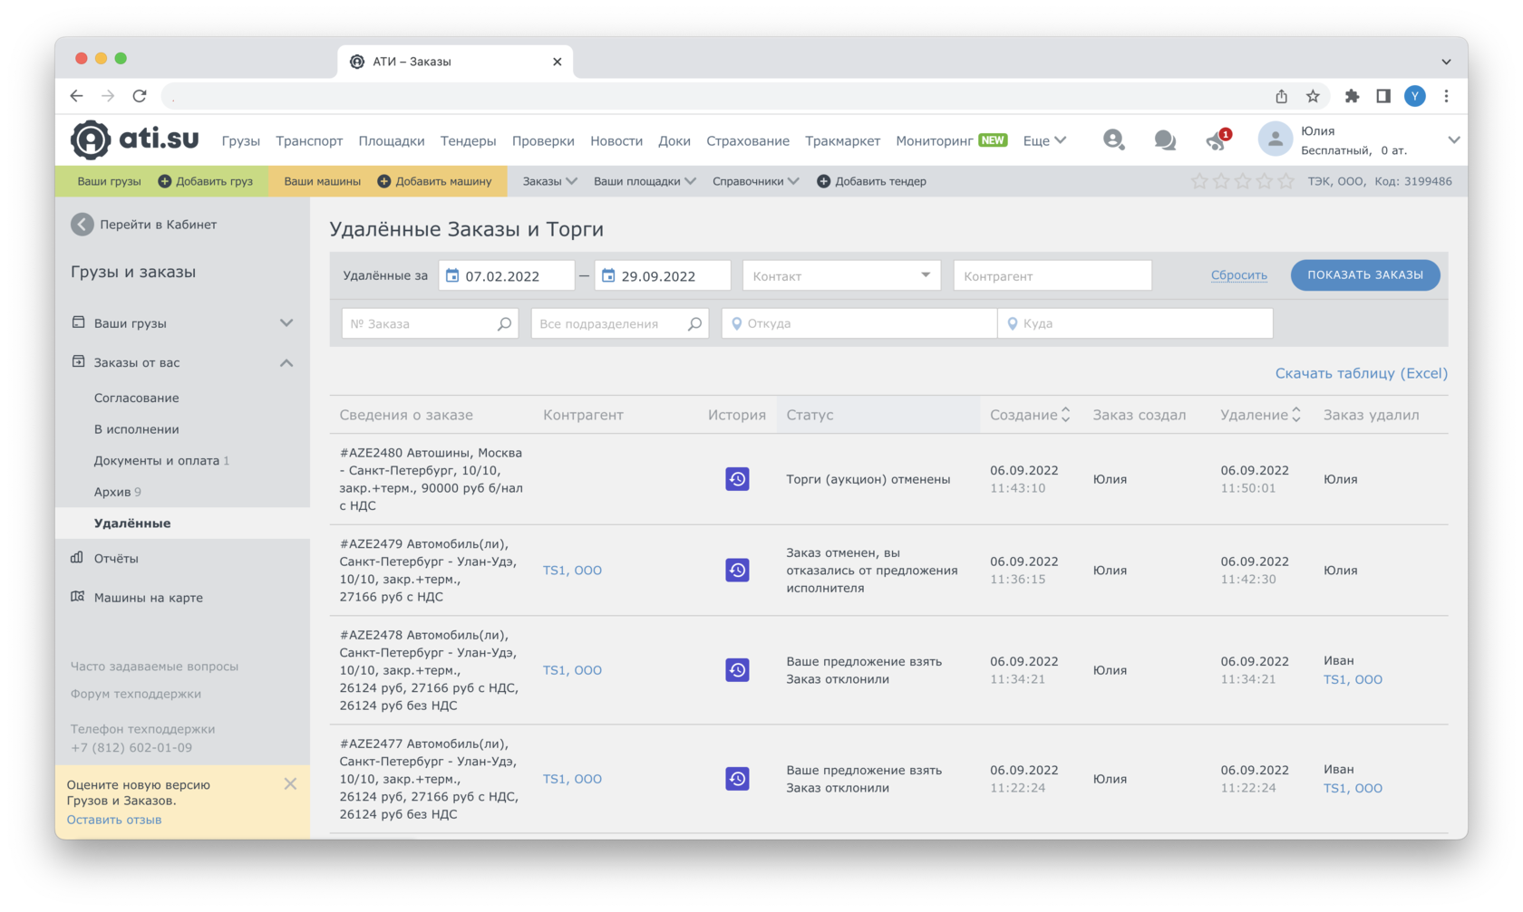1523x912 pixels.
Task: Click Сбросить filter link
Action: click(x=1238, y=275)
